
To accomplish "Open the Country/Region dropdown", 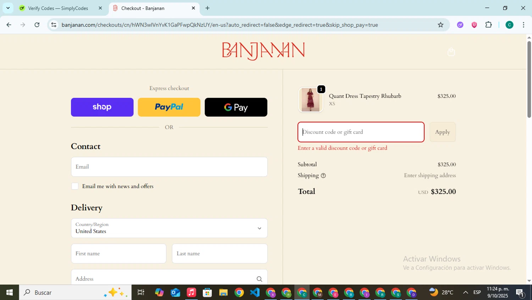I will pos(169,228).
